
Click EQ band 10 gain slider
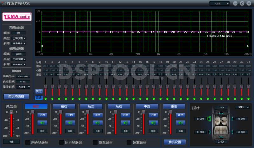click(x=106, y=87)
